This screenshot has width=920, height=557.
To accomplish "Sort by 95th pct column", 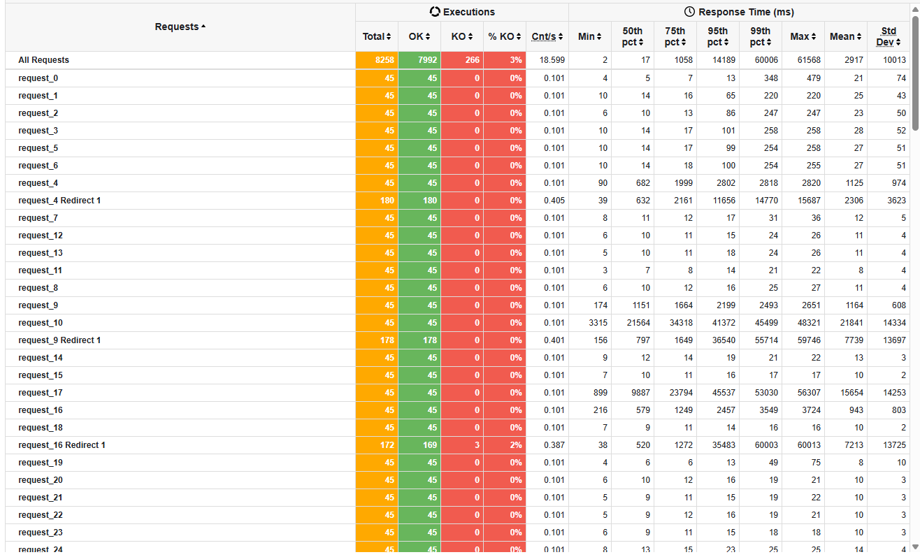I will 718,36.
